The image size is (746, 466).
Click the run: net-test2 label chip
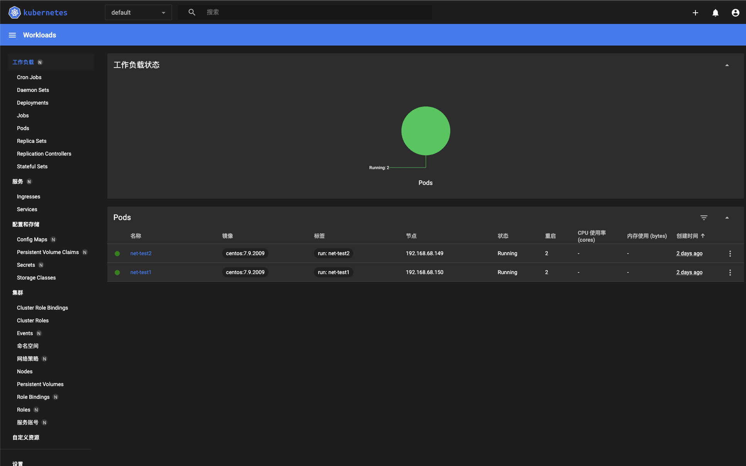click(x=334, y=254)
